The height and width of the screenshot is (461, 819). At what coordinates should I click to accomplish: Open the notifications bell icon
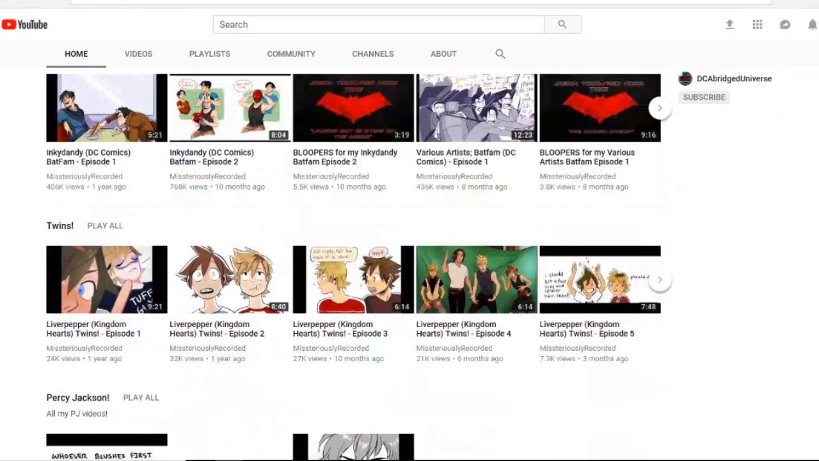(x=813, y=24)
